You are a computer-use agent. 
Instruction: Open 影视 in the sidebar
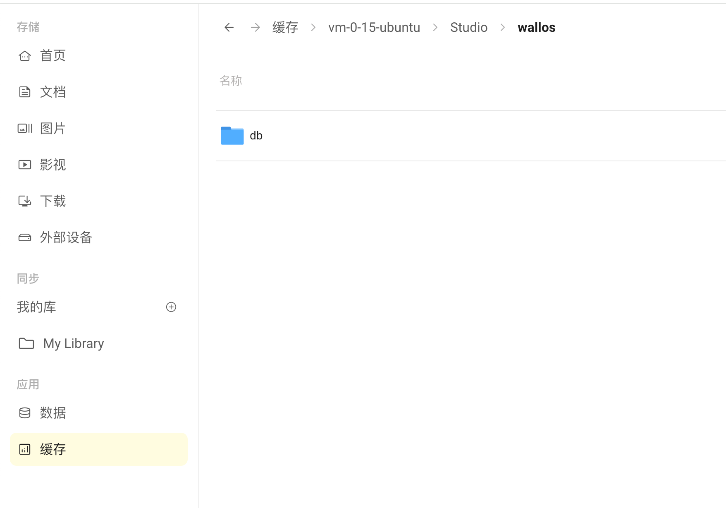(98, 165)
